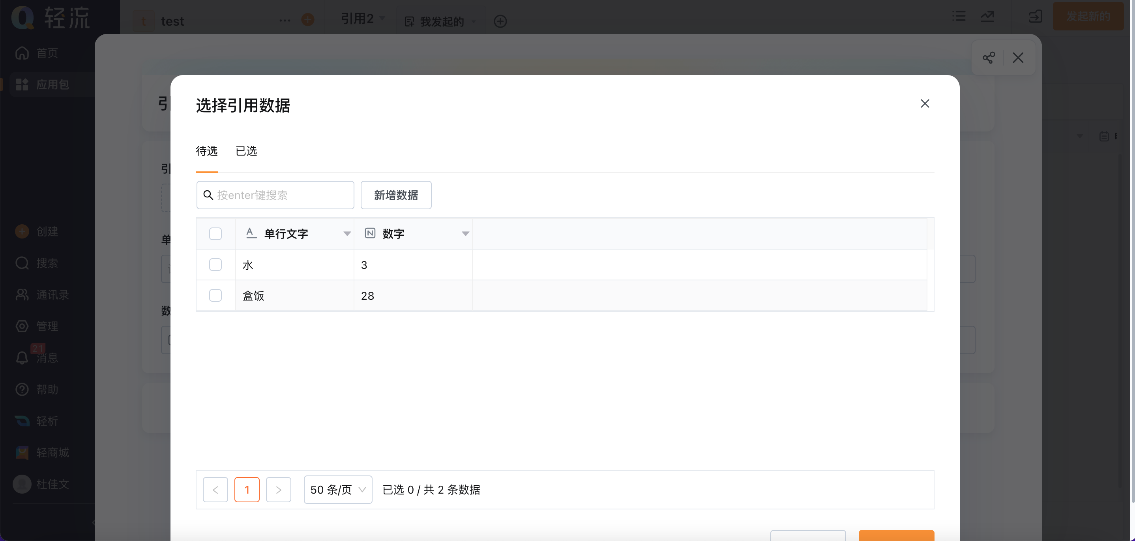Check the row for 盒饭

coord(215,295)
